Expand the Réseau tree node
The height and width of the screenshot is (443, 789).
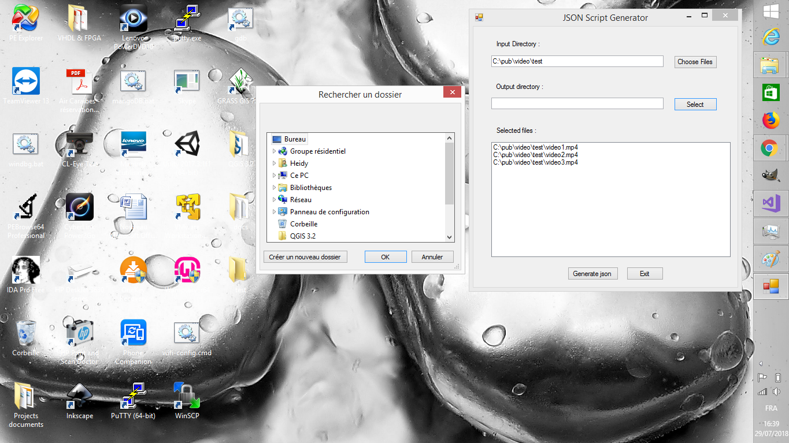coord(274,200)
